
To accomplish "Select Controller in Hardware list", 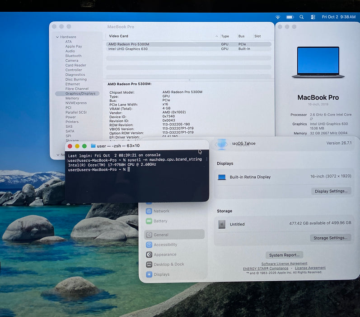I will 74,70.
